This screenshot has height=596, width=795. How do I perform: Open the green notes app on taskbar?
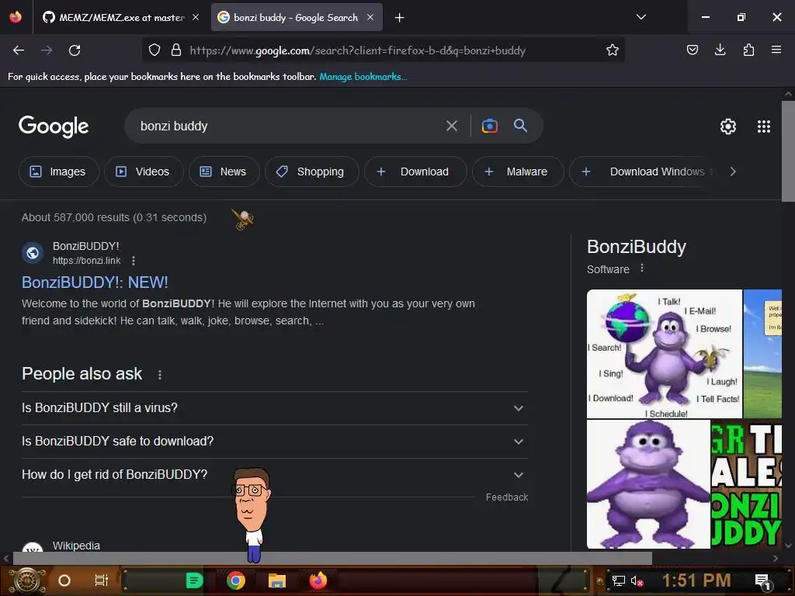click(x=194, y=580)
